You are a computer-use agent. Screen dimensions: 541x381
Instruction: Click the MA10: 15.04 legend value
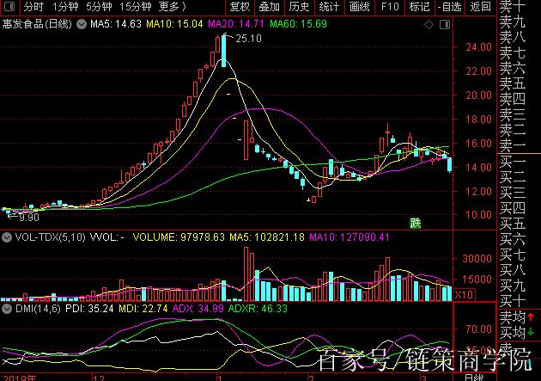coord(174,24)
